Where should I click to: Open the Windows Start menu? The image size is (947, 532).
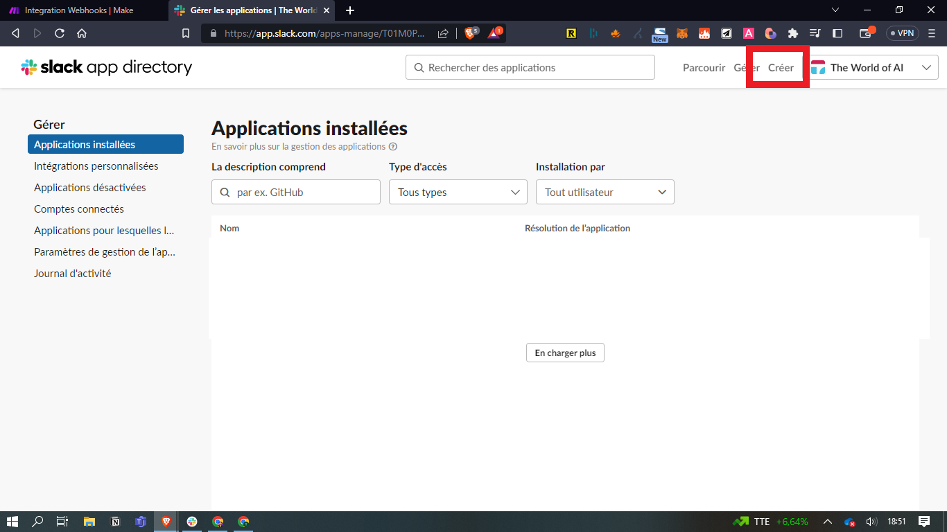click(x=12, y=522)
